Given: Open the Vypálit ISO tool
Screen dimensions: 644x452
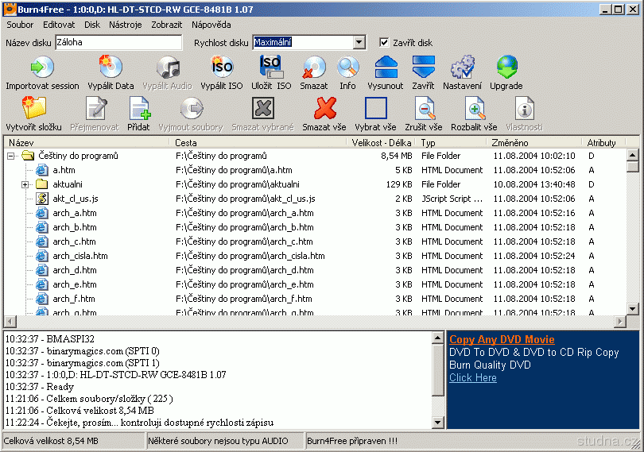Looking at the screenshot, I should (221, 68).
